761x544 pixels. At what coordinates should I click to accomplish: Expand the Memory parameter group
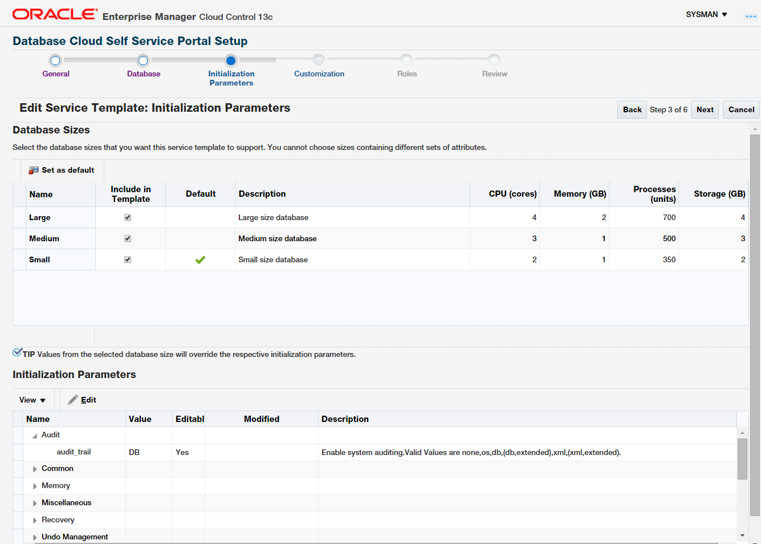coord(35,486)
